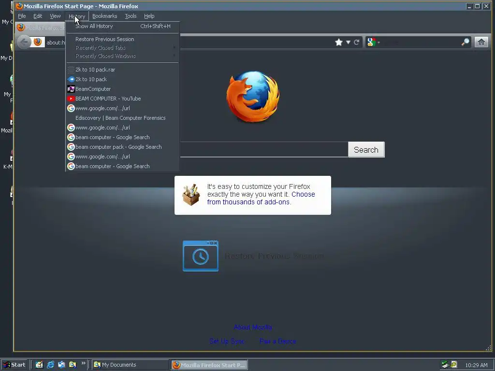
Task: Click the Search button on start page
Action: click(x=366, y=150)
